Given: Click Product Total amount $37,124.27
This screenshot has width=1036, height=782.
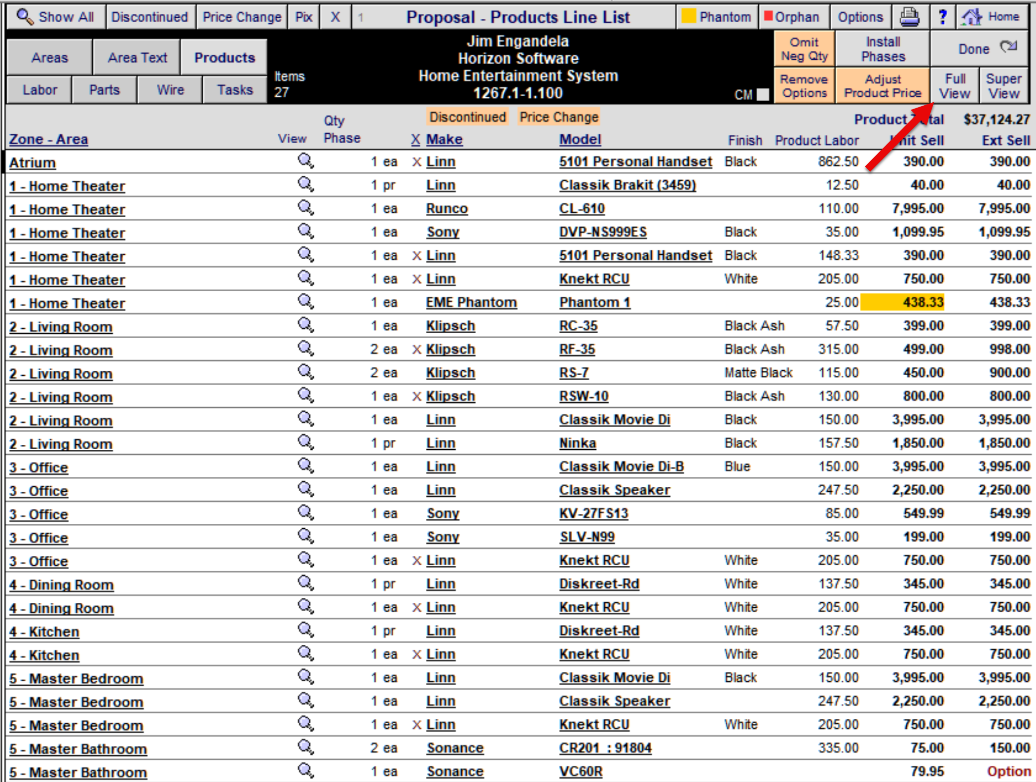Looking at the screenshot, I should coord(997,119).
